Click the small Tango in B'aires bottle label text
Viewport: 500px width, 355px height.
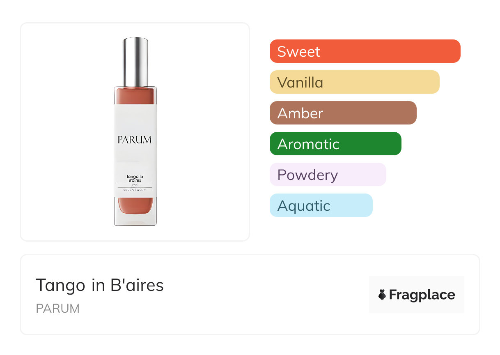point(135,178)
